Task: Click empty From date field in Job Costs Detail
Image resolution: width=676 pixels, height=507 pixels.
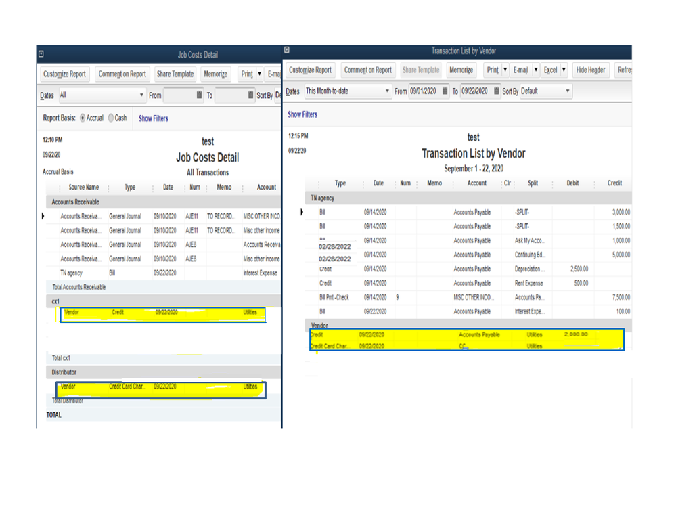Action: click(179, 95)
